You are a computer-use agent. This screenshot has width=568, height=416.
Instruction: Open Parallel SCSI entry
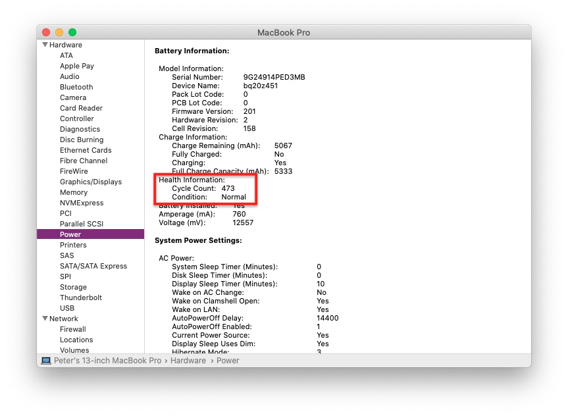coord(82,224)
